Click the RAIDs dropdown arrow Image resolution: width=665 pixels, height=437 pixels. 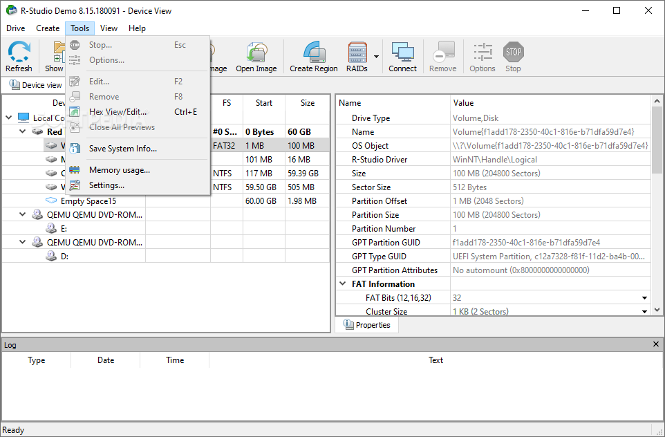click(376, 57)
